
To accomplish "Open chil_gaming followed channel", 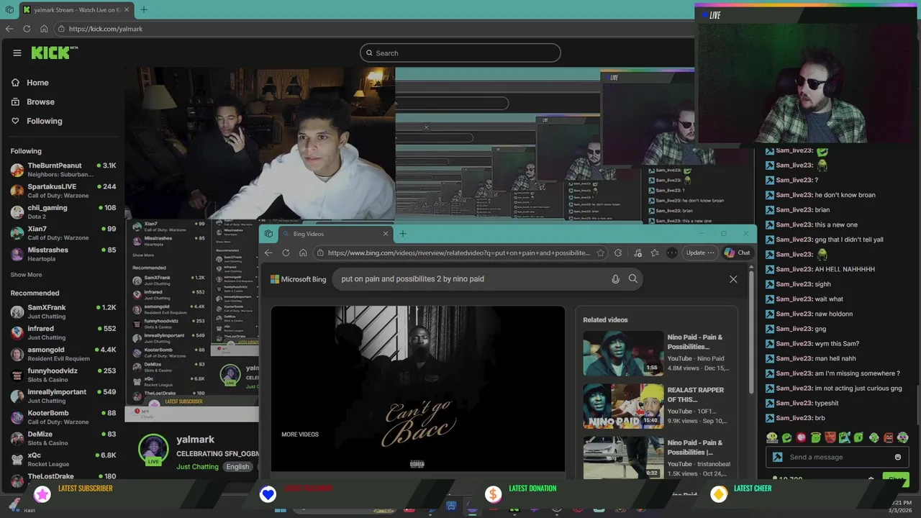I will pos(63,212).
